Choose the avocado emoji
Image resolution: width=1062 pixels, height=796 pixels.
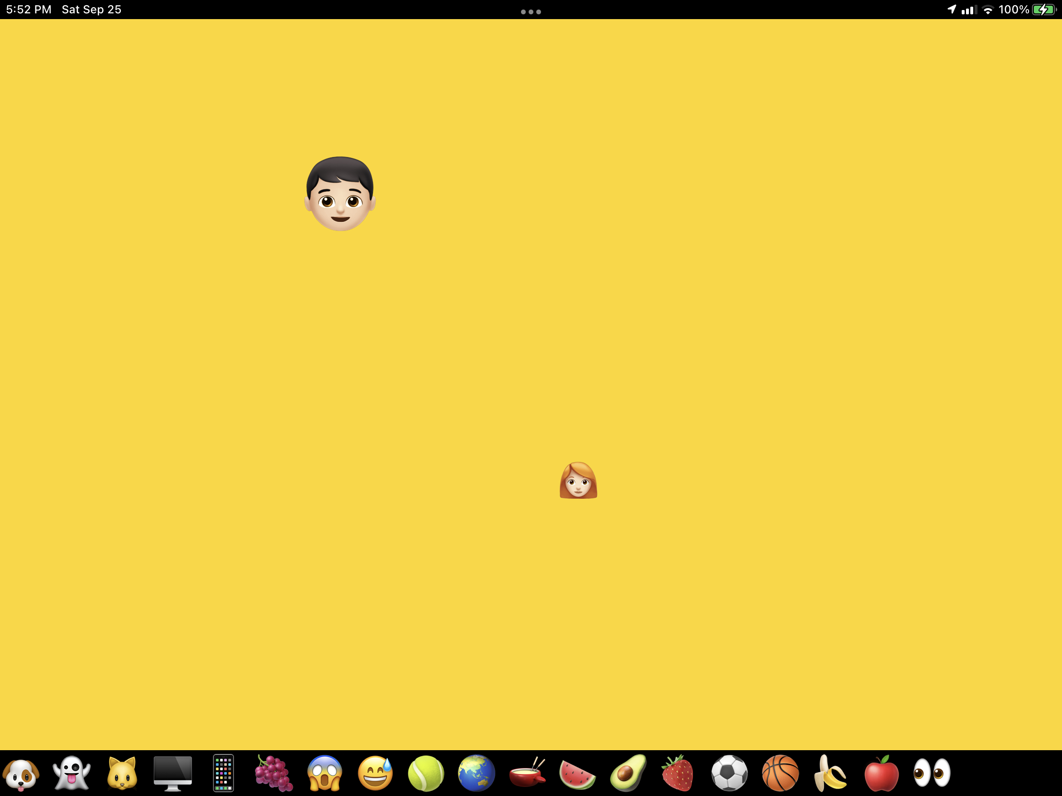(x=628, y=774)
